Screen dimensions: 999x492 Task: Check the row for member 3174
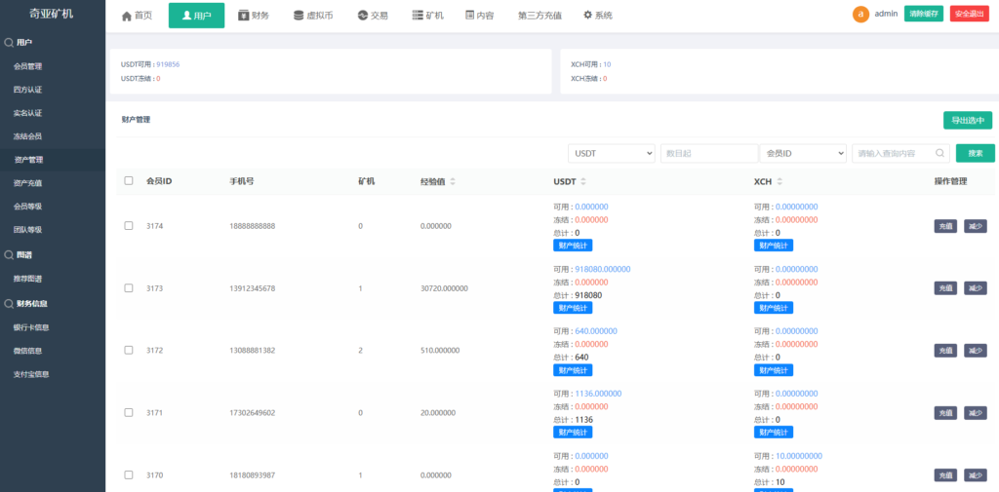coord(129,226)
